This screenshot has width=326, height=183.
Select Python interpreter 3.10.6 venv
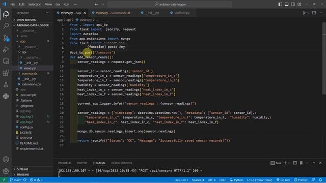coord(260,180)
